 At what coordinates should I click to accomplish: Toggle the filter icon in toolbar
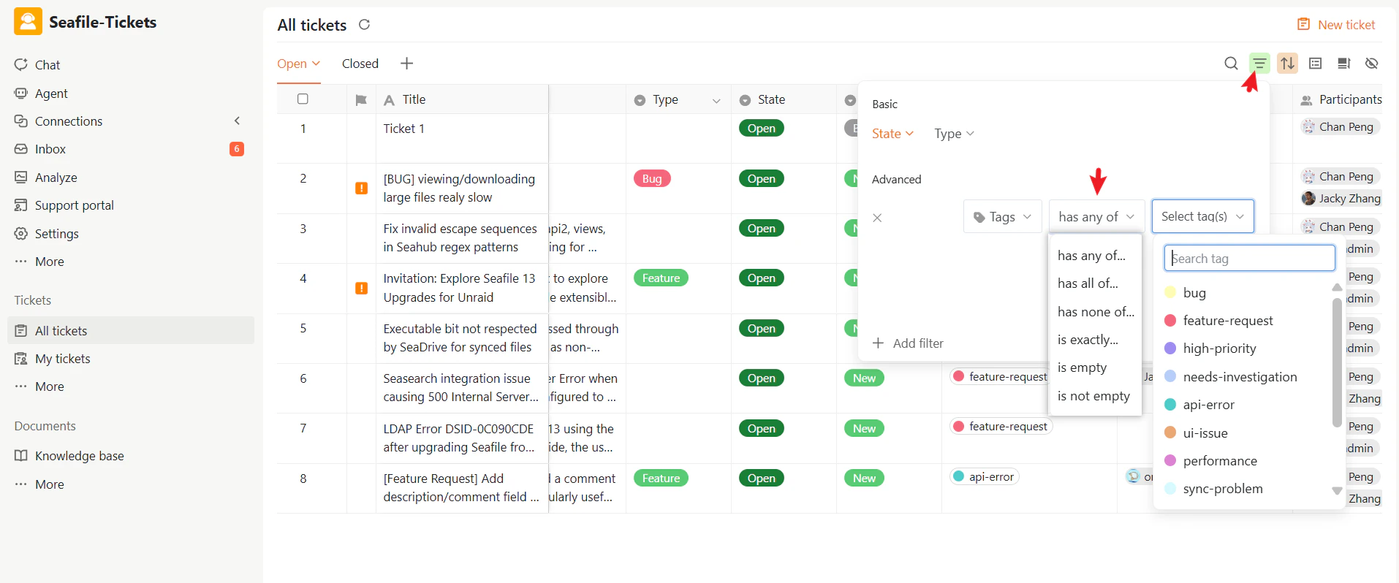click(x=1259, y=64)
